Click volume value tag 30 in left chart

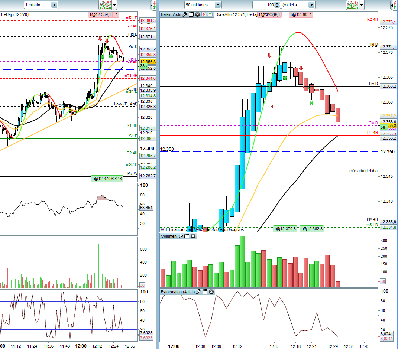coord(142,285)
